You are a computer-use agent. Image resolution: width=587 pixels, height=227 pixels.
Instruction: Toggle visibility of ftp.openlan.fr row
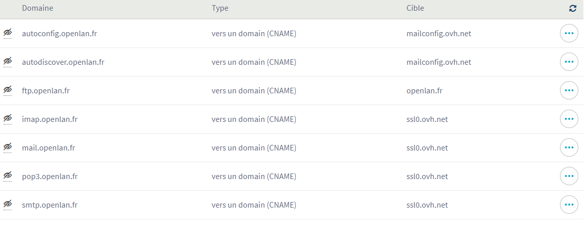[x=7, y=91]
